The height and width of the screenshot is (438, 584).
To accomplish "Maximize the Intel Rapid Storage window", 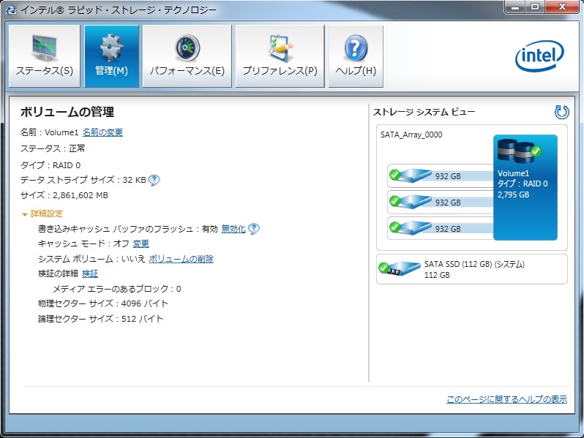I will (535, 7).
